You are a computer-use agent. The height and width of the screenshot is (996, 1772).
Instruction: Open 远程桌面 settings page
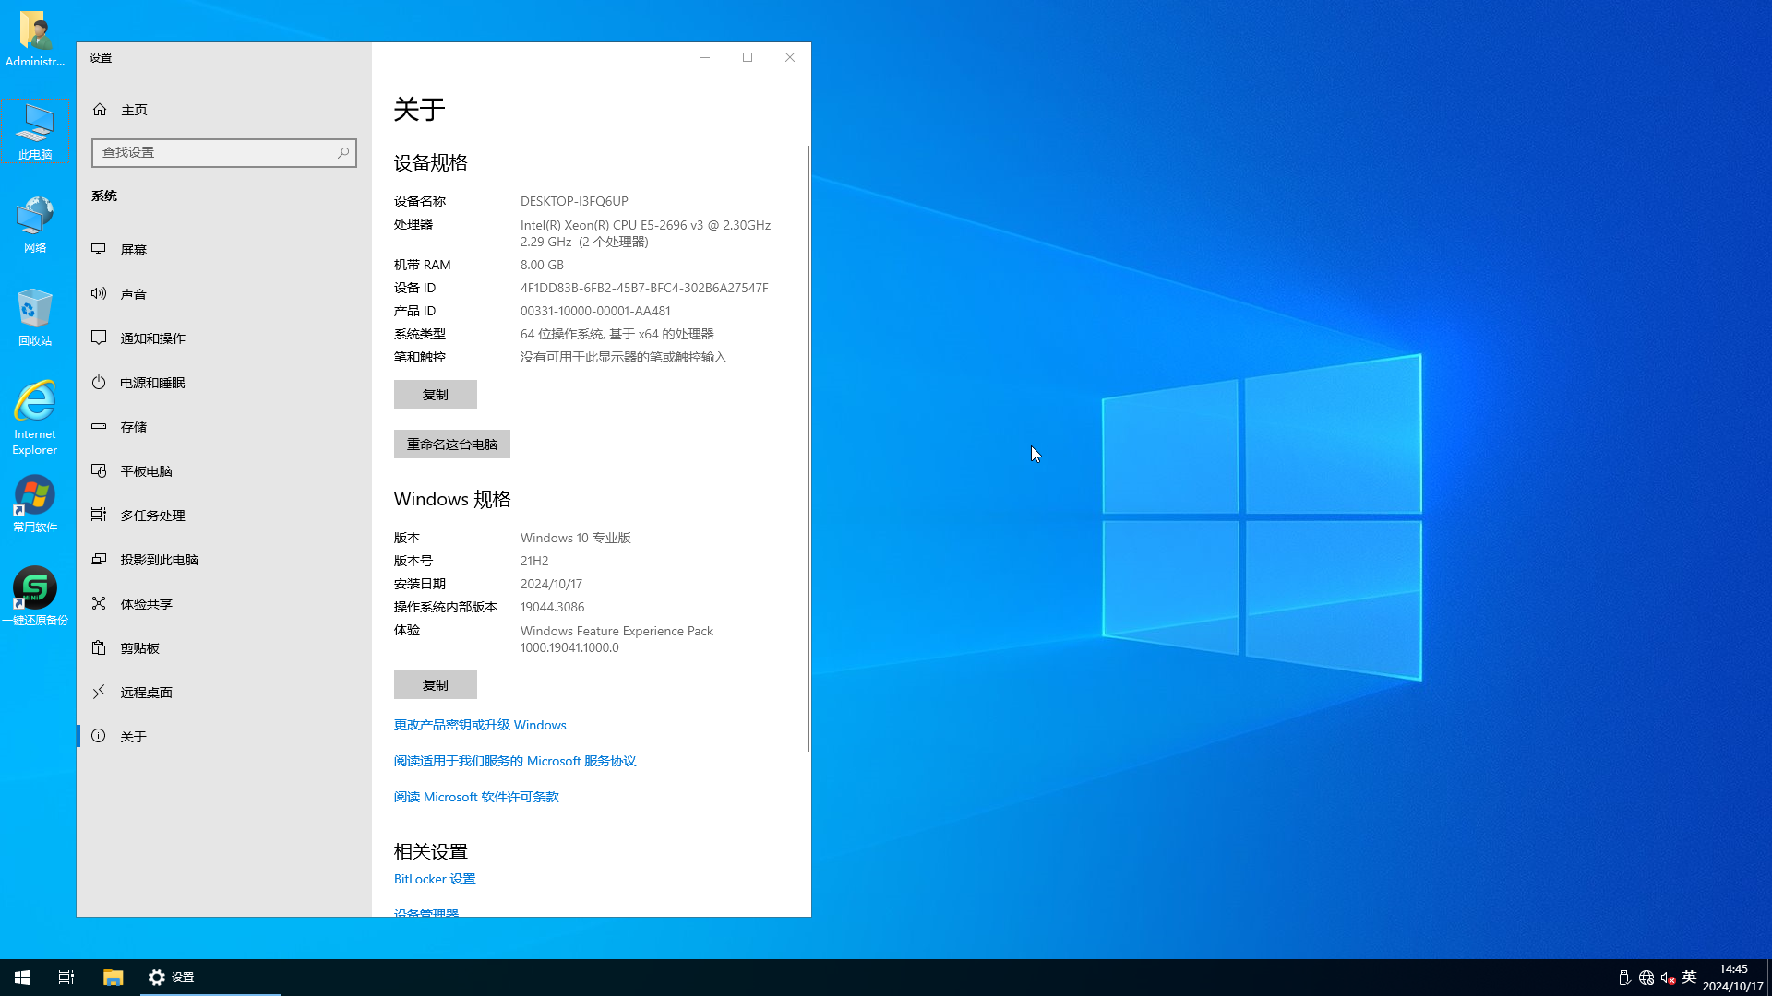[x=224, y=692]
